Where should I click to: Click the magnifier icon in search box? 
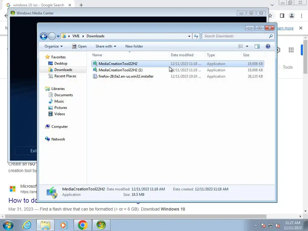[x=271, y=36]
